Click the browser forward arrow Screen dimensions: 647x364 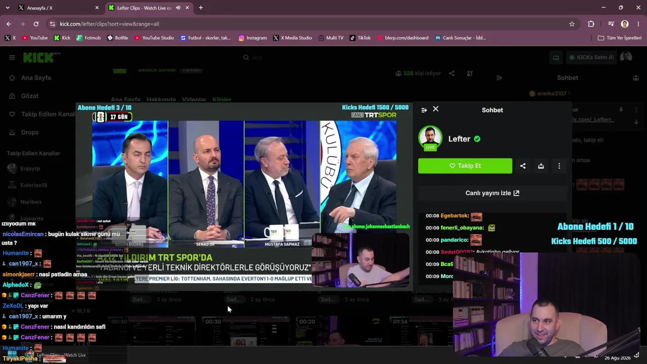coord(22,24)
